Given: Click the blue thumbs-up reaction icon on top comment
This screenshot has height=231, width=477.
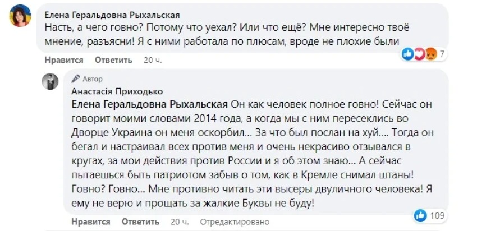Looking at the screenshot, I should pyautogui.click(x=407, y=54).
